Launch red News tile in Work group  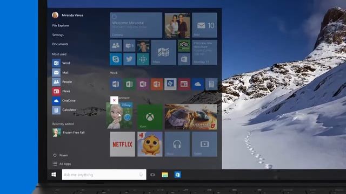(x=184, y=84)
